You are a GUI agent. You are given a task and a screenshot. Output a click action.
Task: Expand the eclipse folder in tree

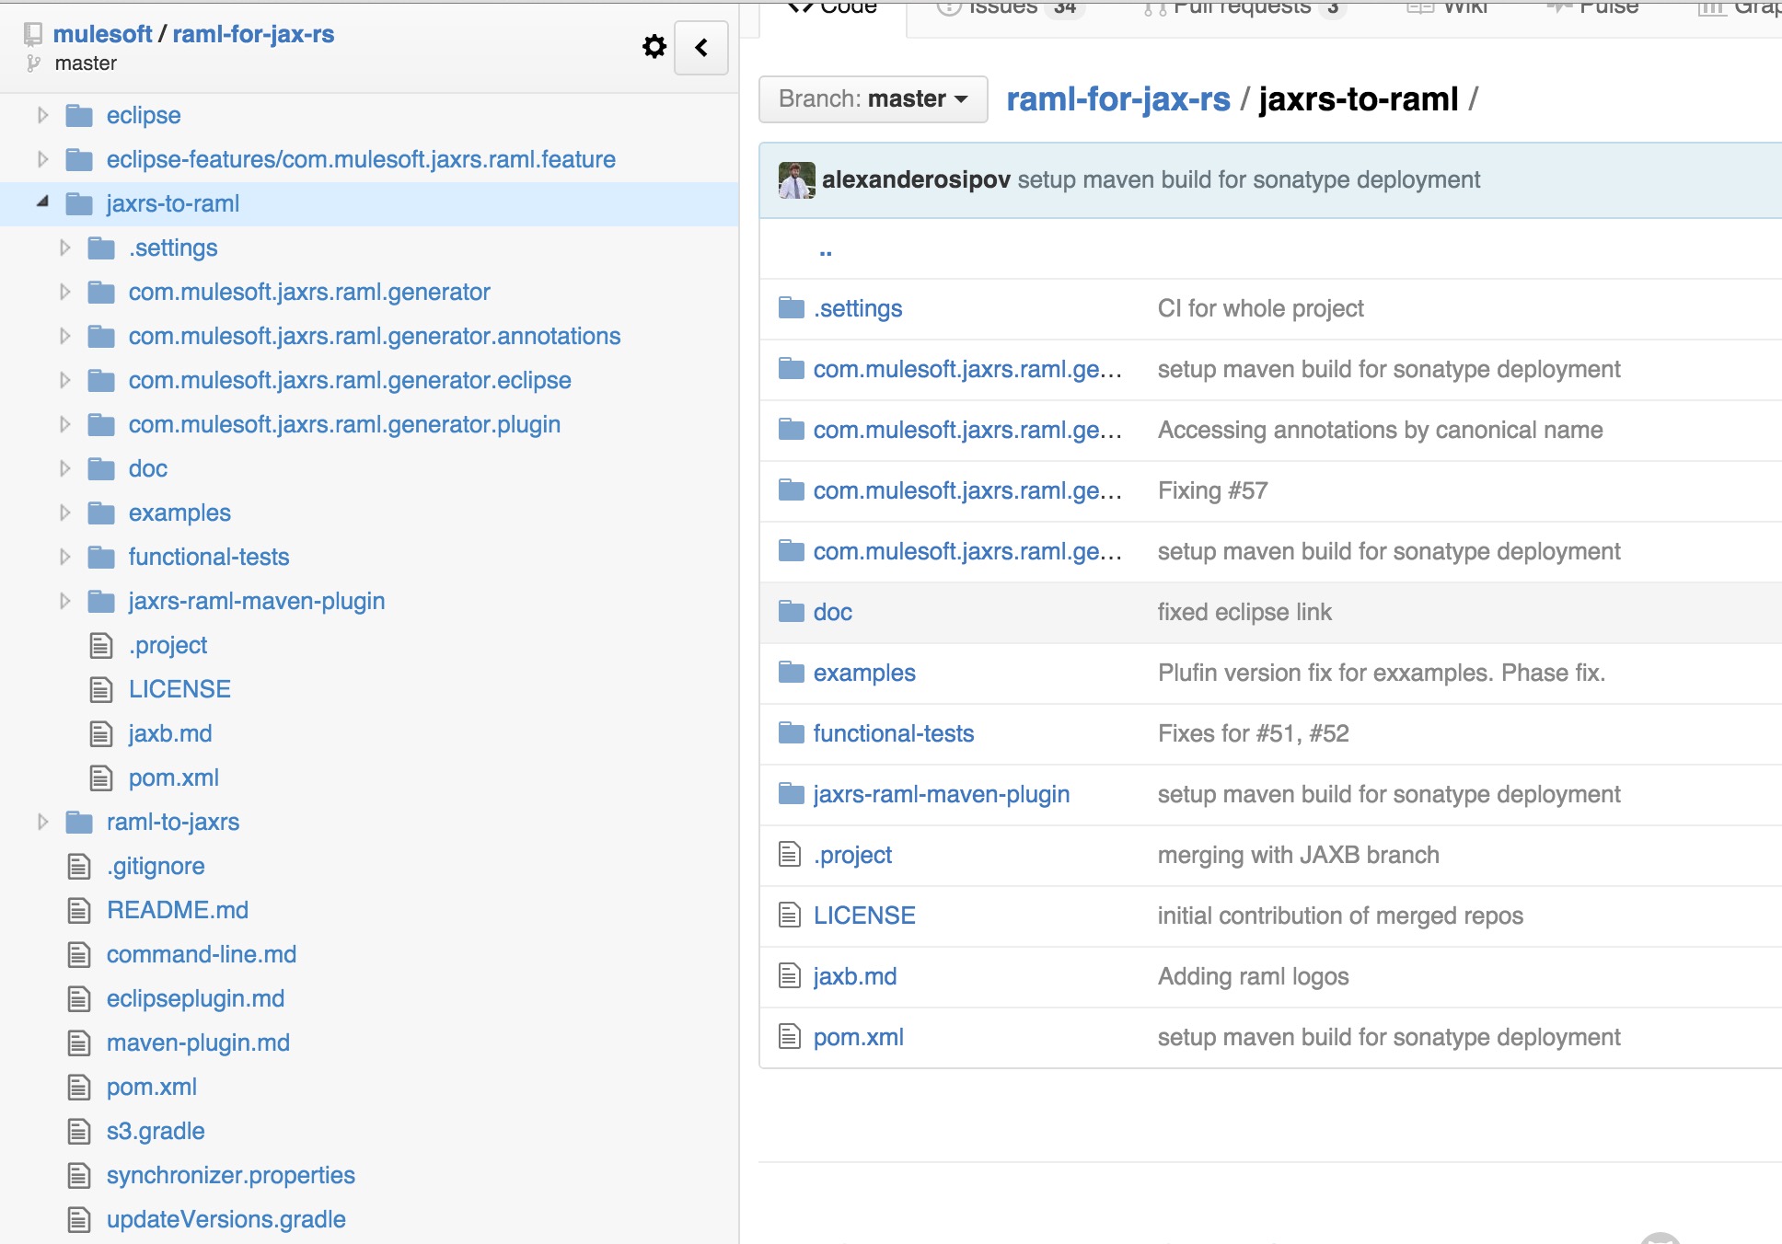42,115
